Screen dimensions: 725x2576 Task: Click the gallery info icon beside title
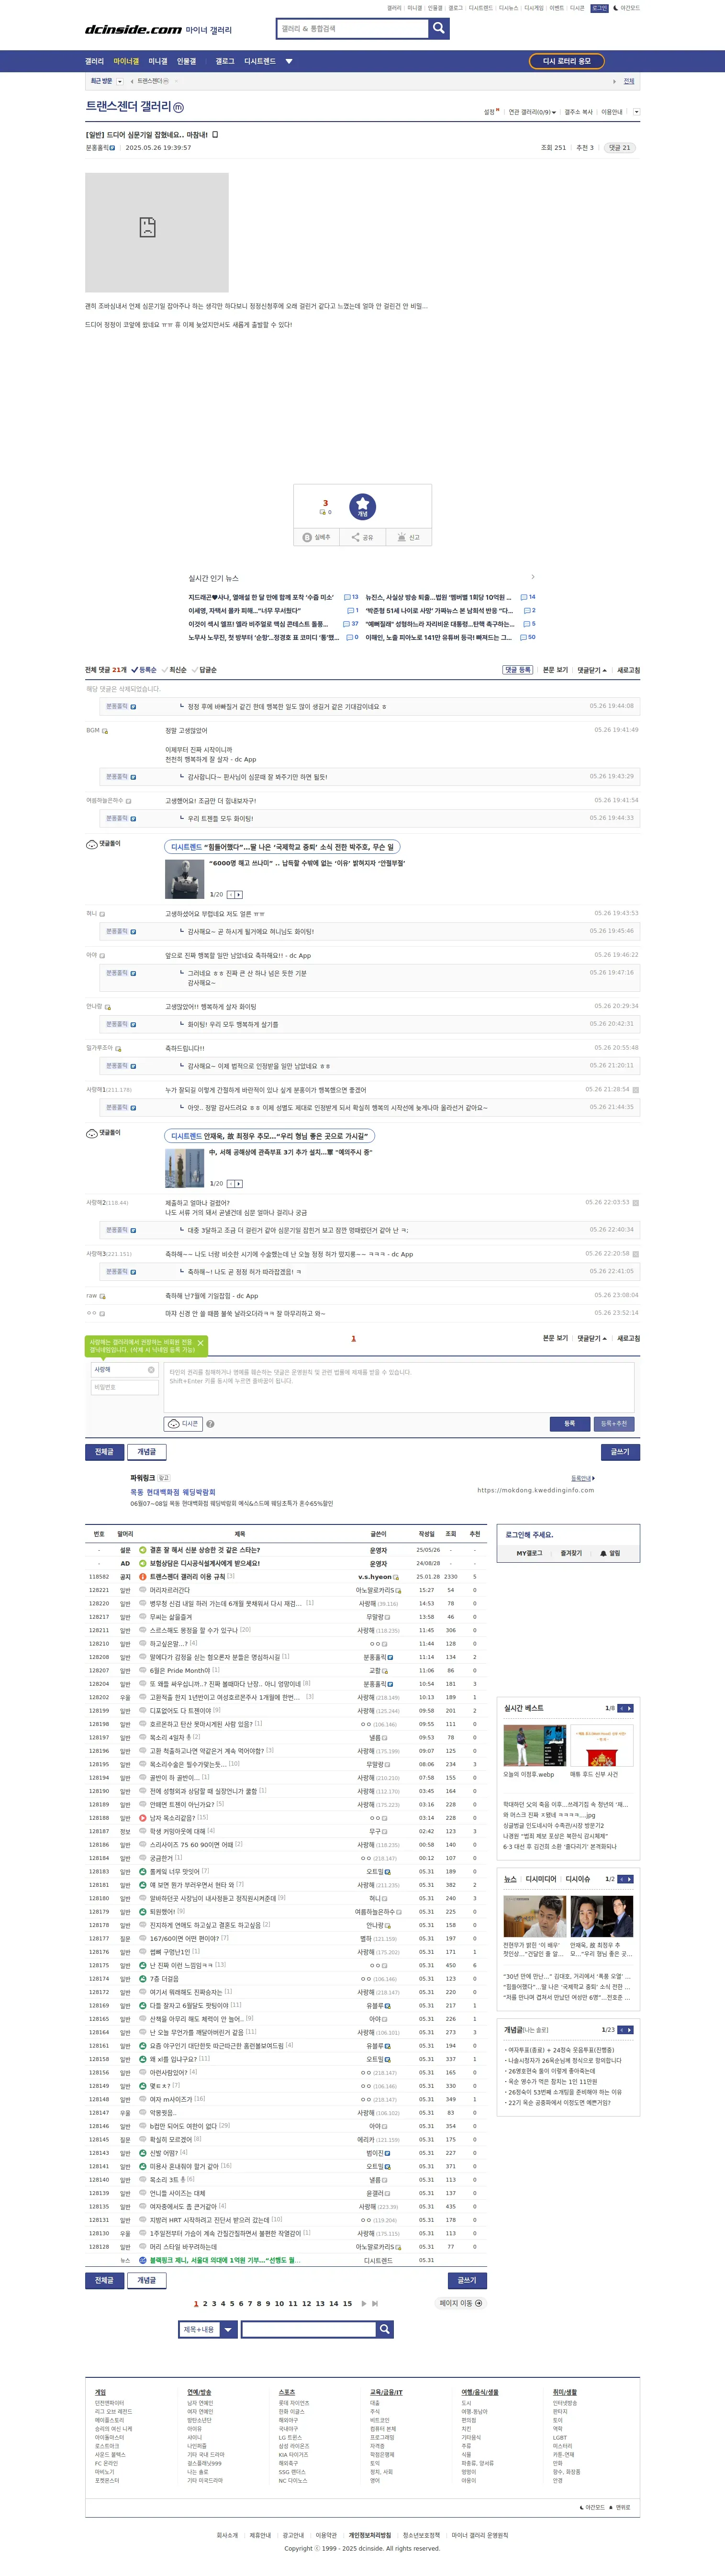click(x=179, y=107)
